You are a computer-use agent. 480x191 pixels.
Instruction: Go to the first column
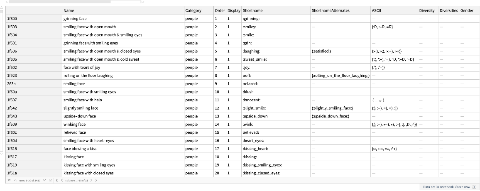(x=57, y=180)
